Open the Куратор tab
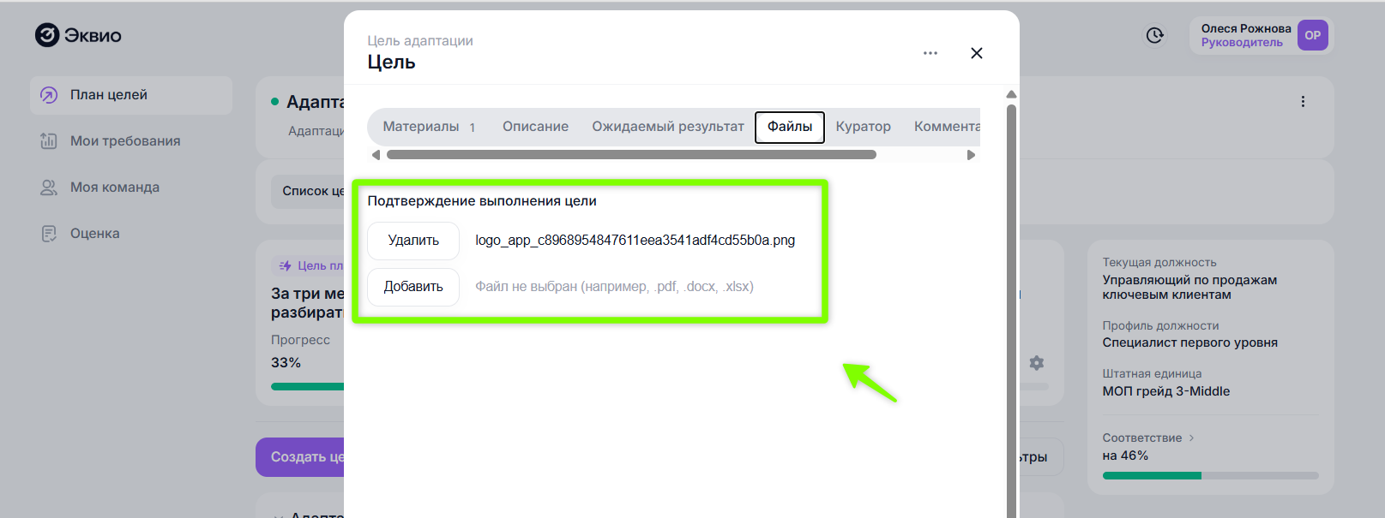Viewport: 1385px width, 518px height. coord(864,127)
